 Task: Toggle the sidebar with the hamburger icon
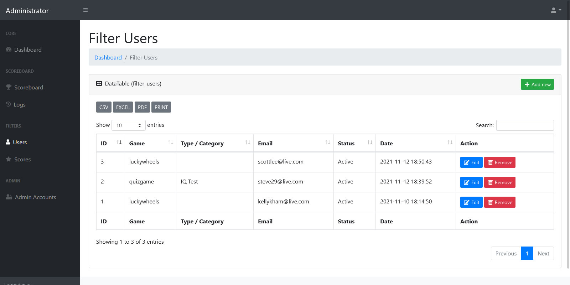pyautogui.click(x=85, y=10)
